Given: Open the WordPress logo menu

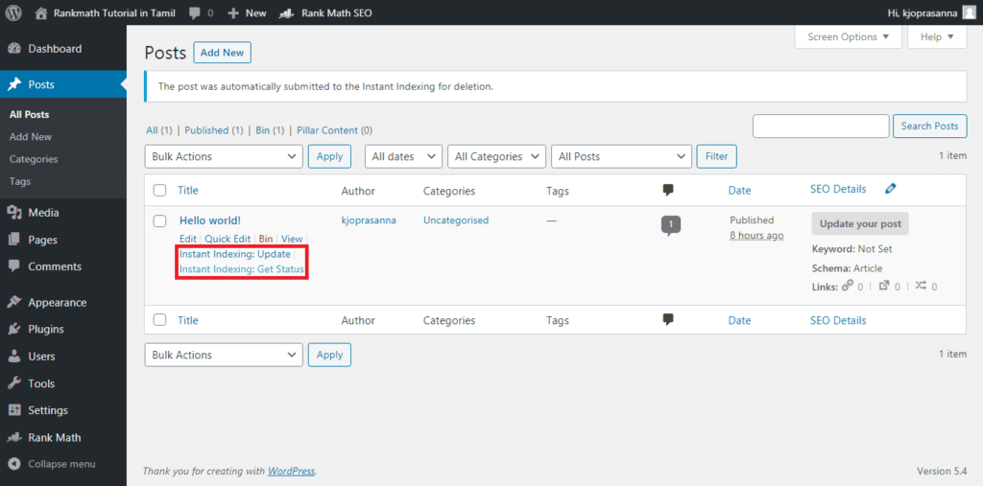Looking at the screenshot, I should point(13,12).
